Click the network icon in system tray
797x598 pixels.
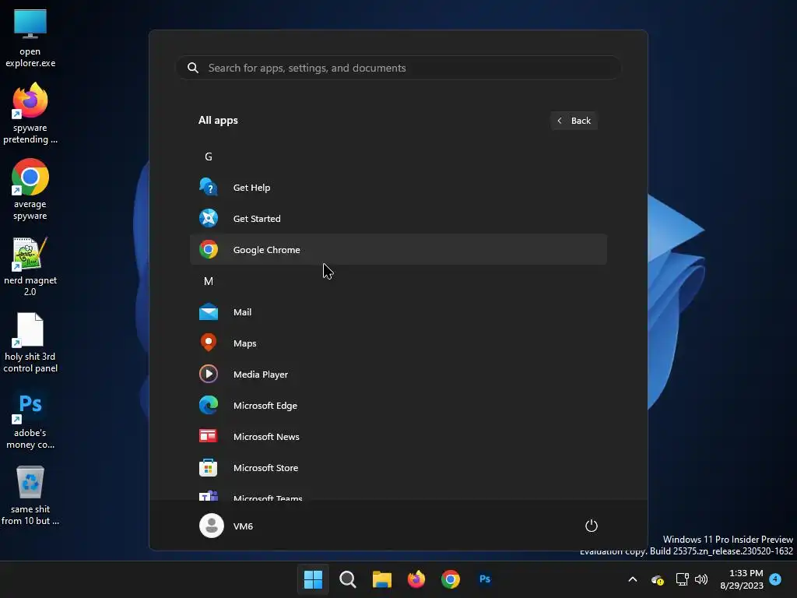[682, 579]
